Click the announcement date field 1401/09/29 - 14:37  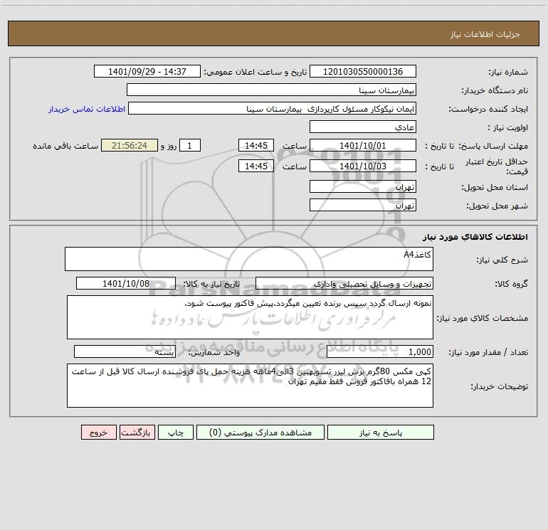(x=147, y=71)
